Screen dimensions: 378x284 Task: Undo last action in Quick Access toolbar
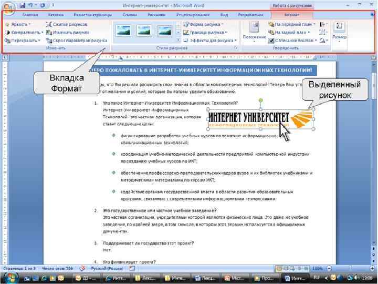(31, 5)
